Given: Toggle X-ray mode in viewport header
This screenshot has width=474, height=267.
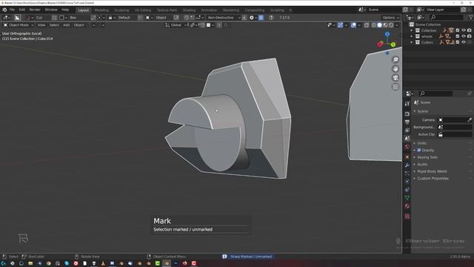Looking at the screenshot, I should click(x=367, y=25).
